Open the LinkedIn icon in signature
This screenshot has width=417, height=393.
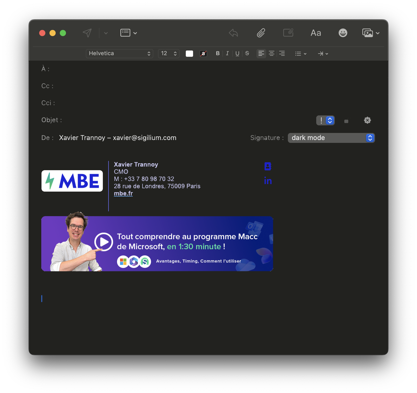click(268, 181)
